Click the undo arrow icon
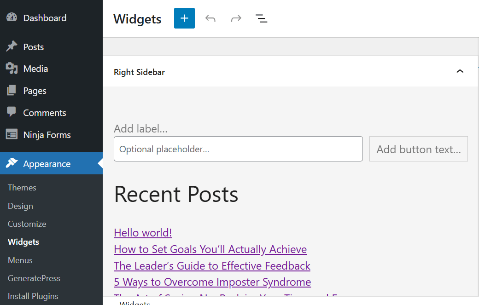This screenshot has width=479, height=305. tap(210, 18)
